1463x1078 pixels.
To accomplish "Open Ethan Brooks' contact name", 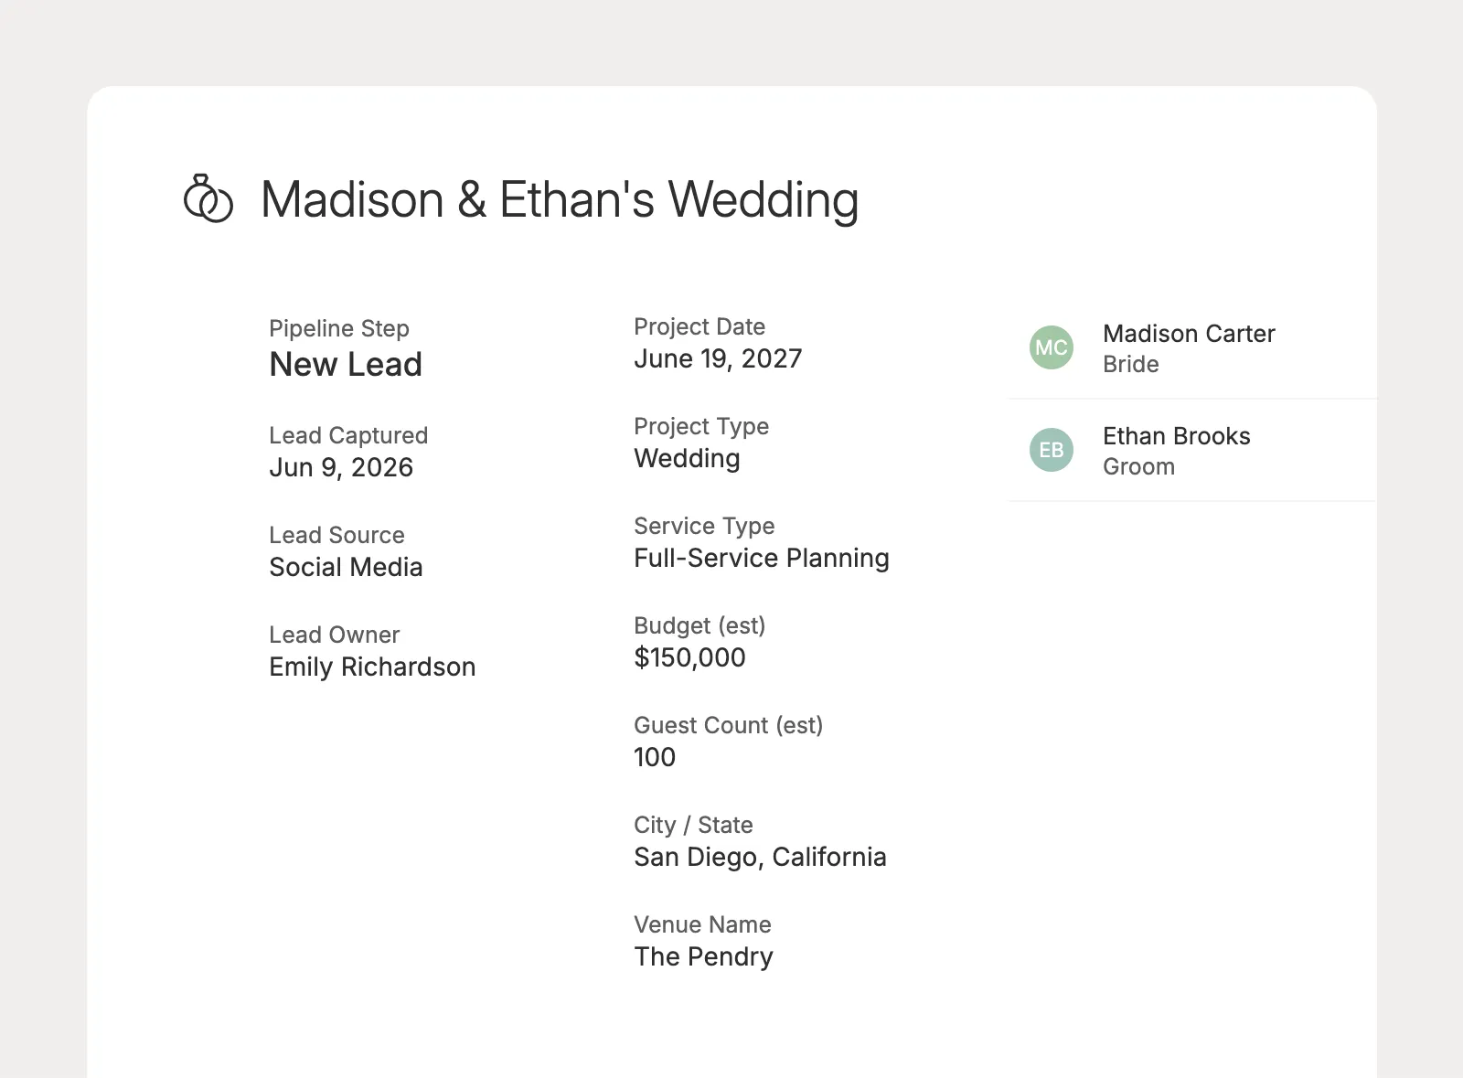I will click(x=1176, y=436).
